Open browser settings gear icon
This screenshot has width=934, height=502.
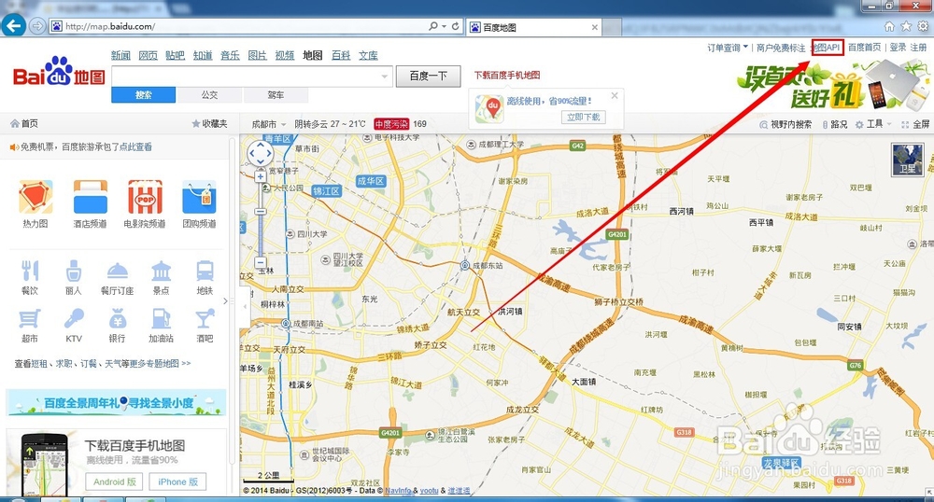pos(923,26)
